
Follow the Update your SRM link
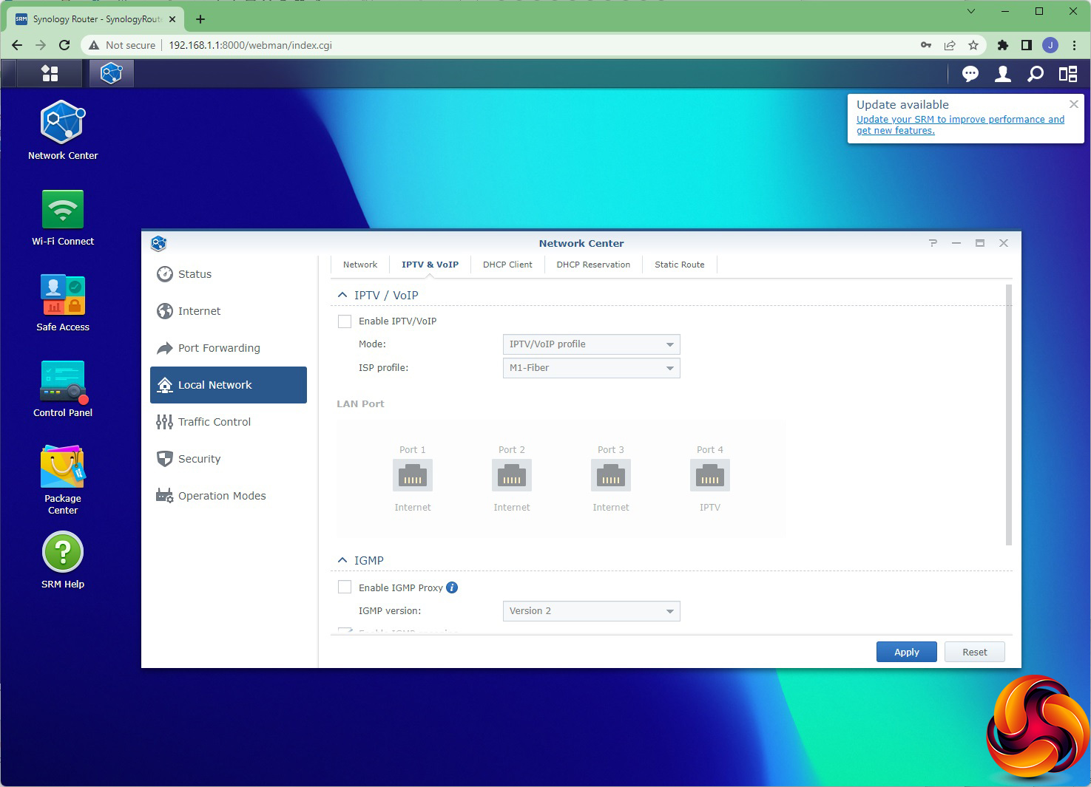point(960,125)
